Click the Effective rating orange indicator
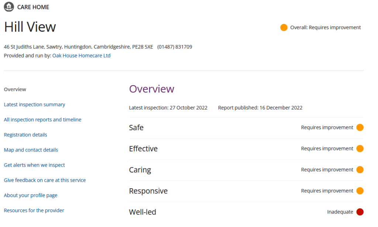Viewport: 378px width, 227px height. click(x=360, y=149)
